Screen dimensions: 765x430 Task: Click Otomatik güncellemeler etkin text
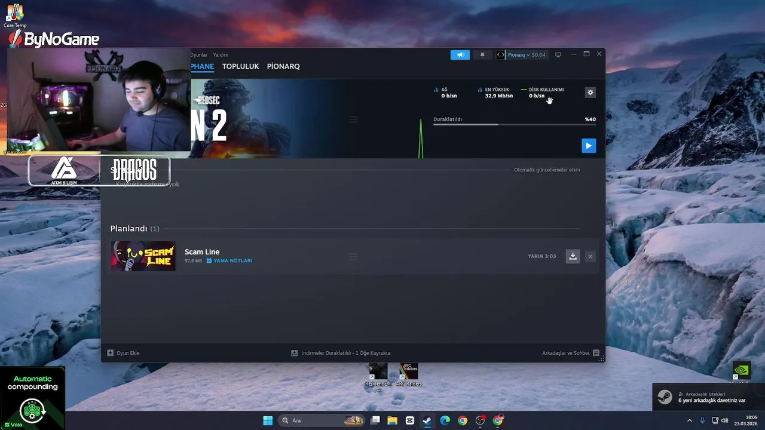547,170
